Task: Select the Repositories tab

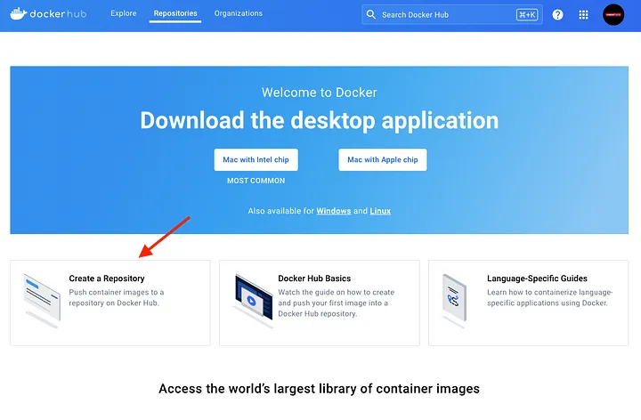Action: pyautogui.click(x=175, y=13)
